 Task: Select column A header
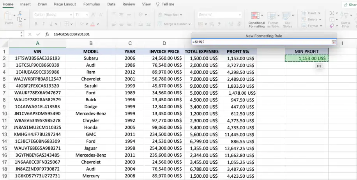pos(37,43)
